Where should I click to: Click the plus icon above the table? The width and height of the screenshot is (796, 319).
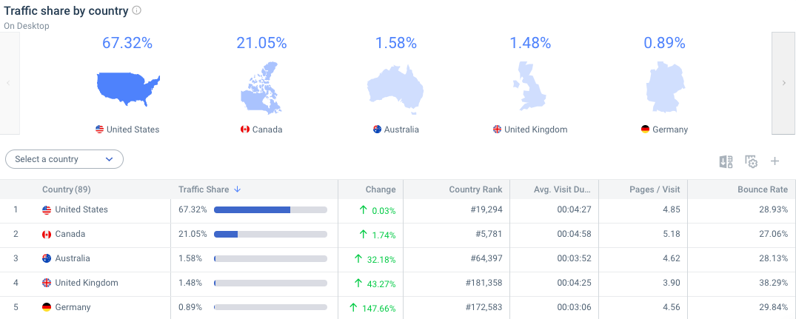pyautogui.click(x=775, y=162)
